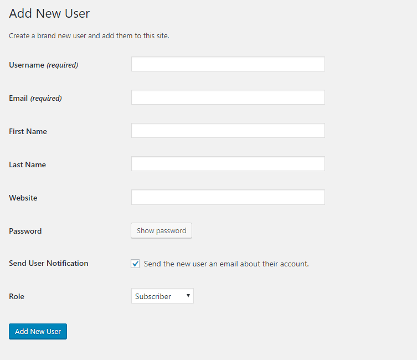
Task: Select the First Name input field
Action: tap(228, 131)
